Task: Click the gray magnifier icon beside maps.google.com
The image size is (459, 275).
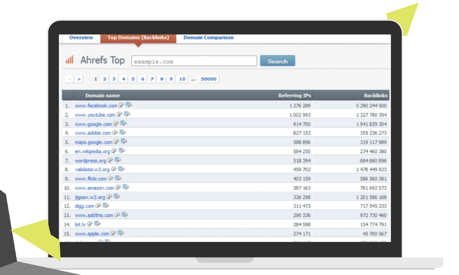Action: point(116,142)
